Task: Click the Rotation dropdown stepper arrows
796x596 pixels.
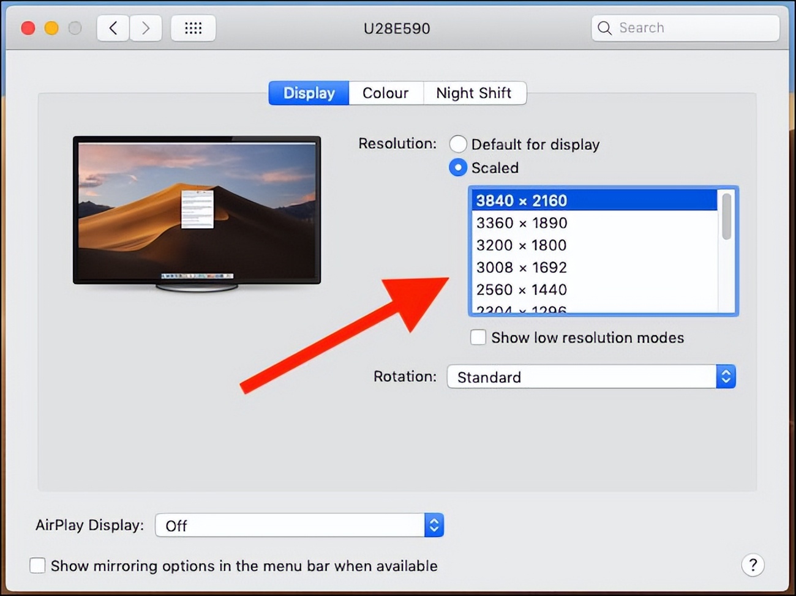Action: click(726, 376)
